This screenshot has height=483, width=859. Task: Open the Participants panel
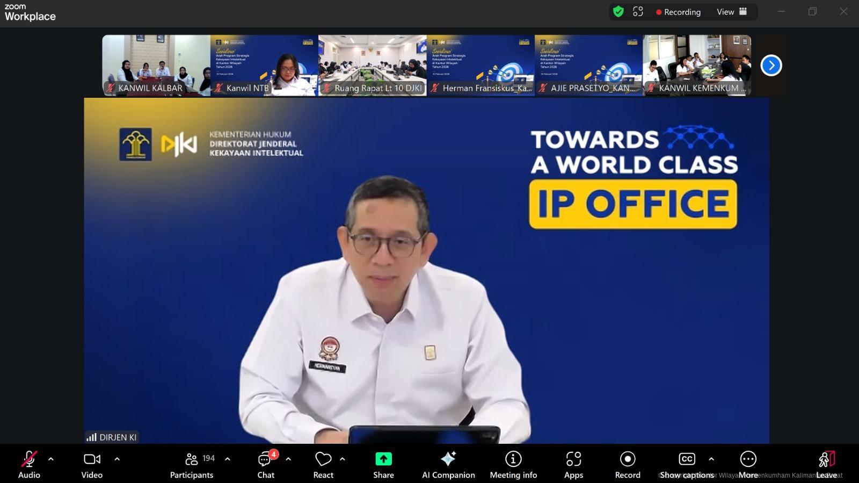pos(192,465)
